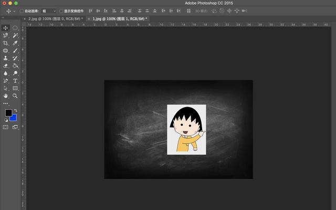Select the Brush tool
336x210 pixels.
[15, 50]
